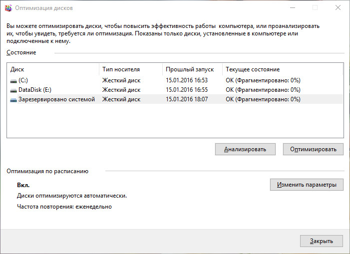Click the Optimize Drives app icon in title bar
The height and width of the screenshot is (254, 350).
click(x=8, y=8)
